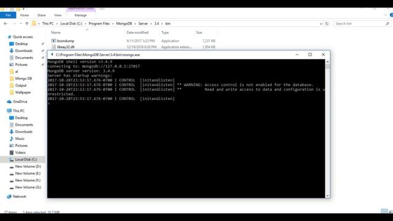This screenshot has width=393, height=221.
Task: Open Documents under This PC
Action: click(24, 125)
